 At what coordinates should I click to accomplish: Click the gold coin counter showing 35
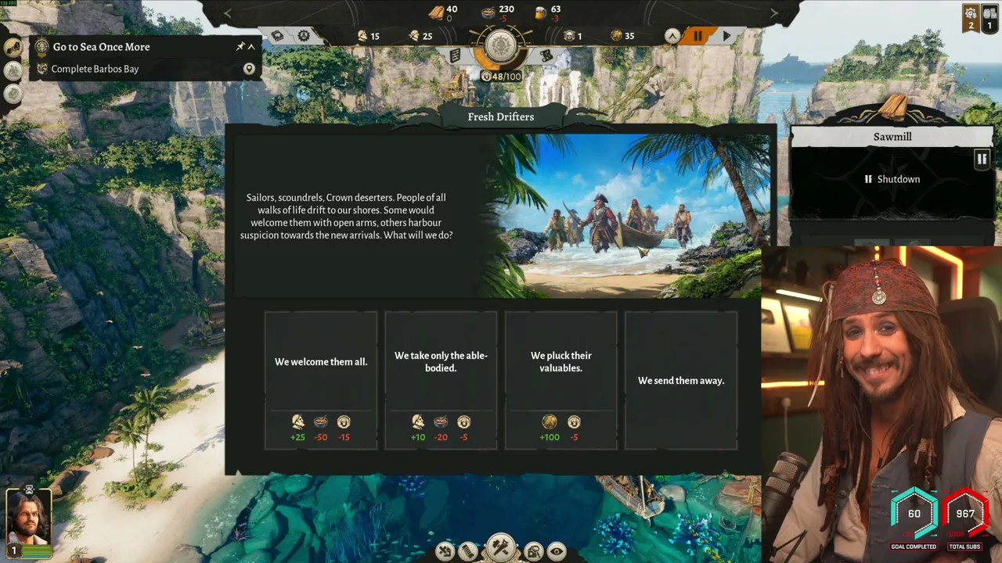pyautogui.click(x=623, y=36)
